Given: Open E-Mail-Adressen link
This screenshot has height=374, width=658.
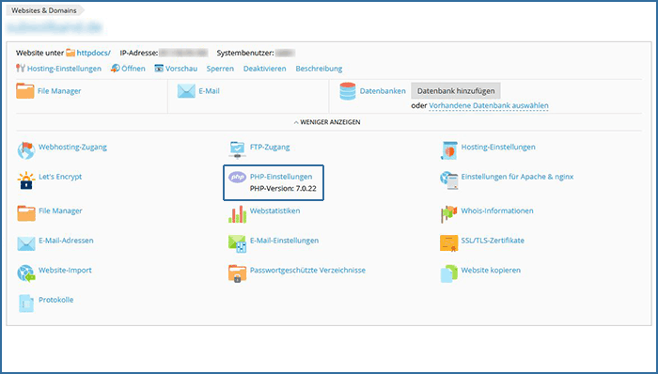Looking at the screenshot, I should click(x=66, y=241).
